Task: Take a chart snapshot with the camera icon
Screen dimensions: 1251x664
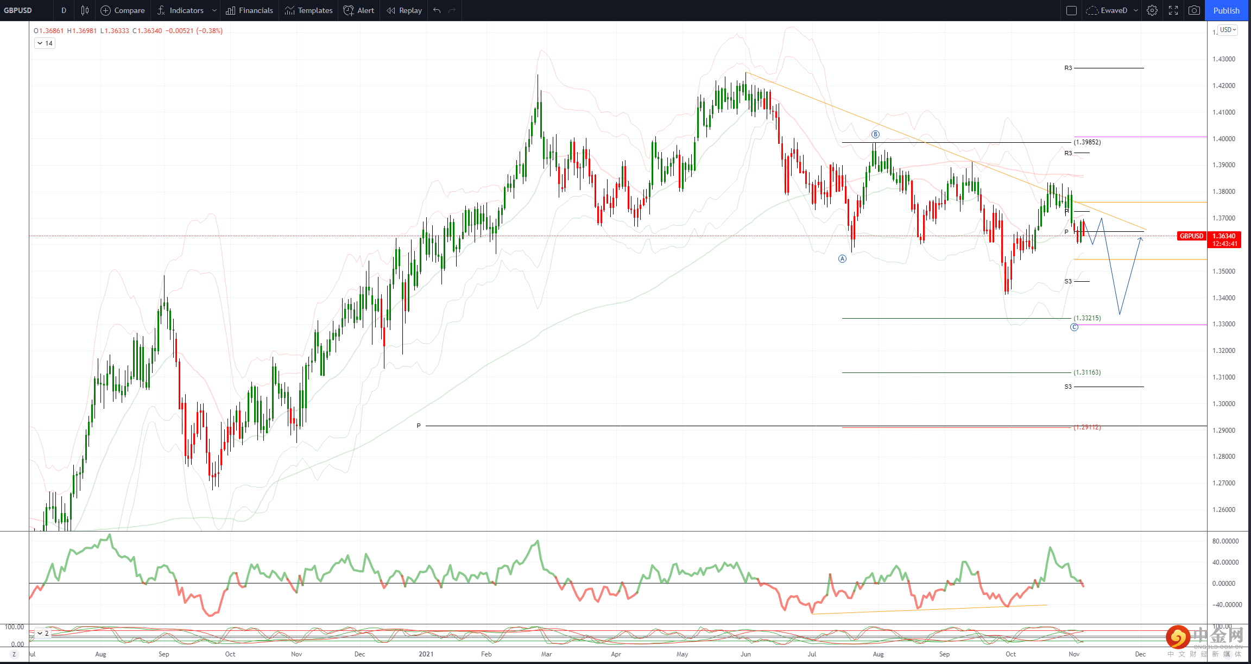Action: click(x=1194, y=10)
